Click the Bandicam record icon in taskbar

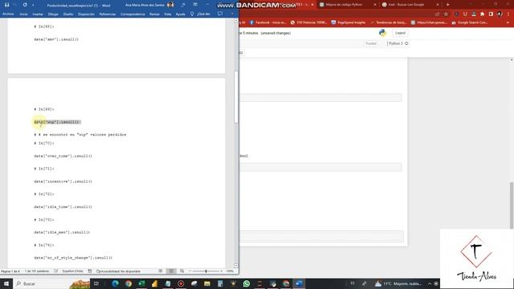(181, 283)
